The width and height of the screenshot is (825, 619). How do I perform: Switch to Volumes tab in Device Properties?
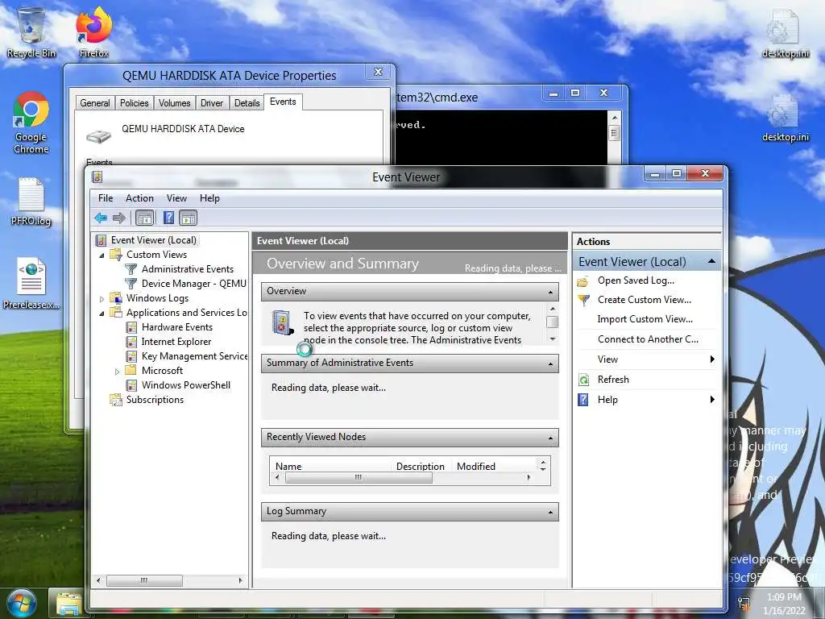tap(174, 103)
